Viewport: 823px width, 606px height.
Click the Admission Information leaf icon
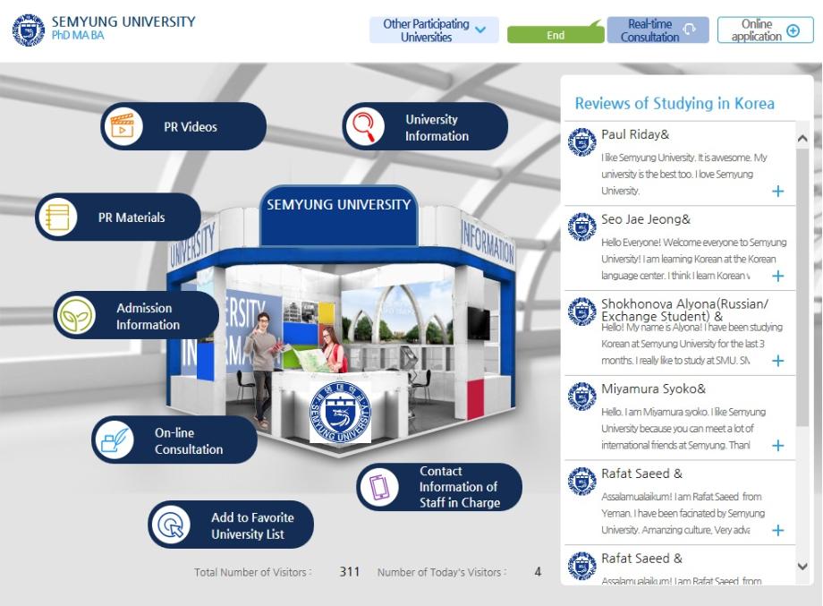tap(75, 316)
